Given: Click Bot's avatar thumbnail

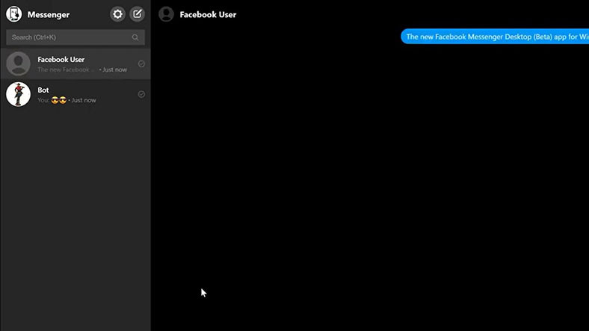Looking at the screenshot, I should click(18, 94).
